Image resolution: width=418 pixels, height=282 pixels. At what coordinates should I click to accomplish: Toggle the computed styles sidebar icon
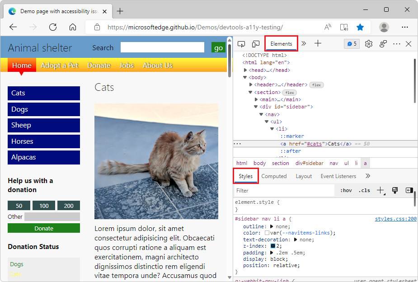pos(409,190)
